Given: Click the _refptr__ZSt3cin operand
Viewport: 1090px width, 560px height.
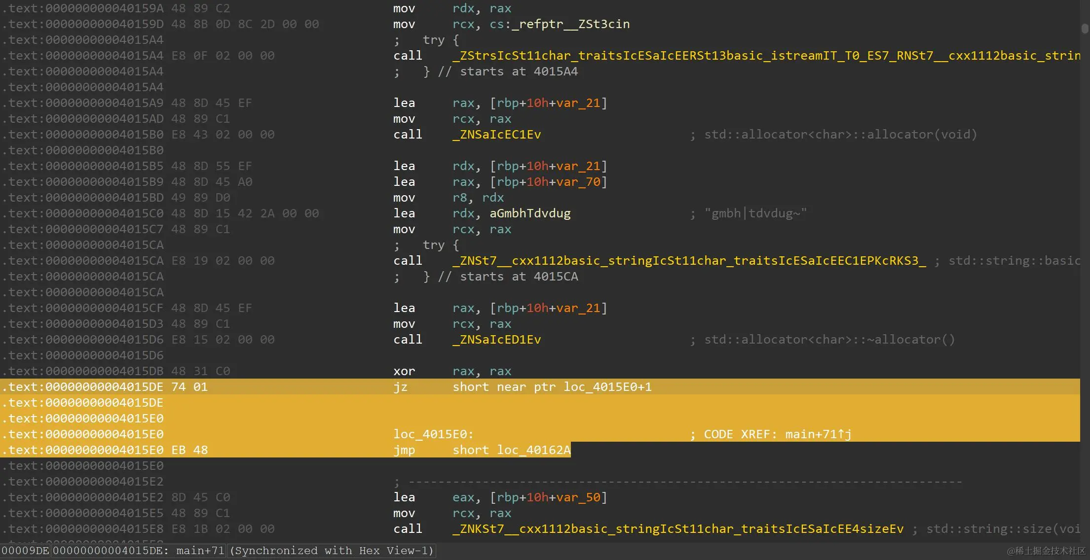Looking at the screenshot, I should point(570,24).
